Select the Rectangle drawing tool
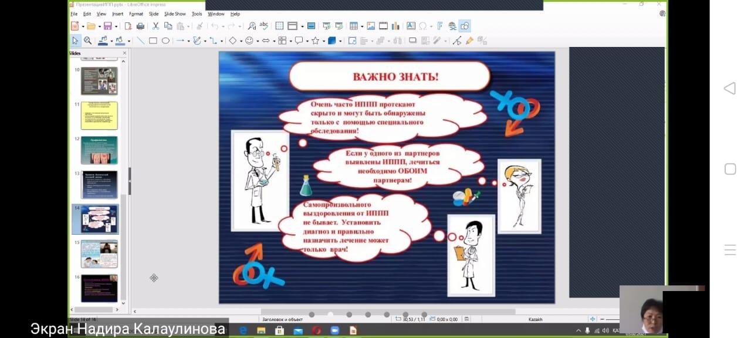 pos(153,40)
